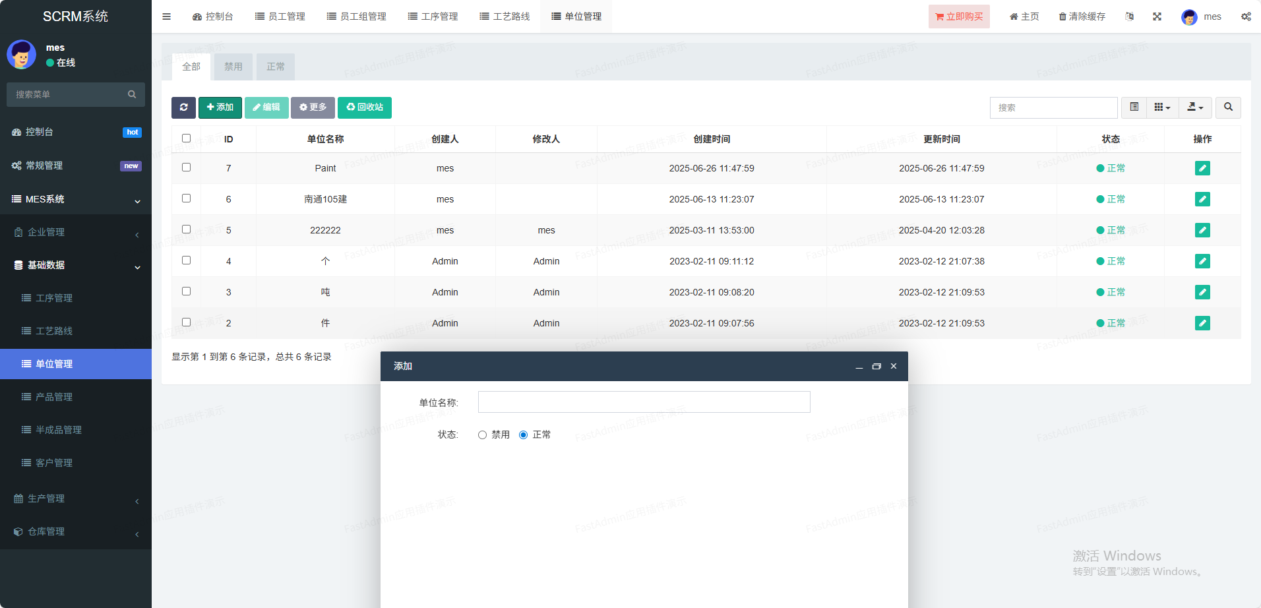Switch to the 禁用 filter tab
Viewport: 1261px width, 608px height.
pos(233,67)
